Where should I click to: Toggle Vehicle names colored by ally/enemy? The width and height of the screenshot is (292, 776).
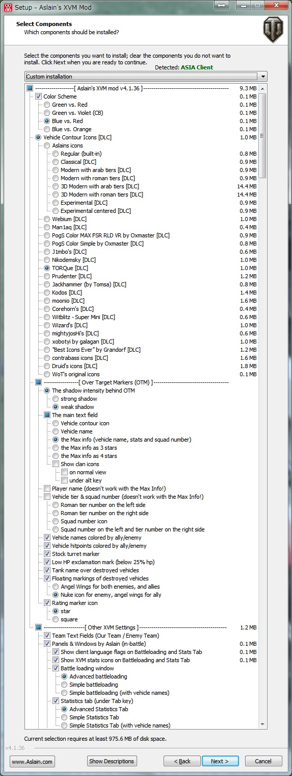[47, 538]
